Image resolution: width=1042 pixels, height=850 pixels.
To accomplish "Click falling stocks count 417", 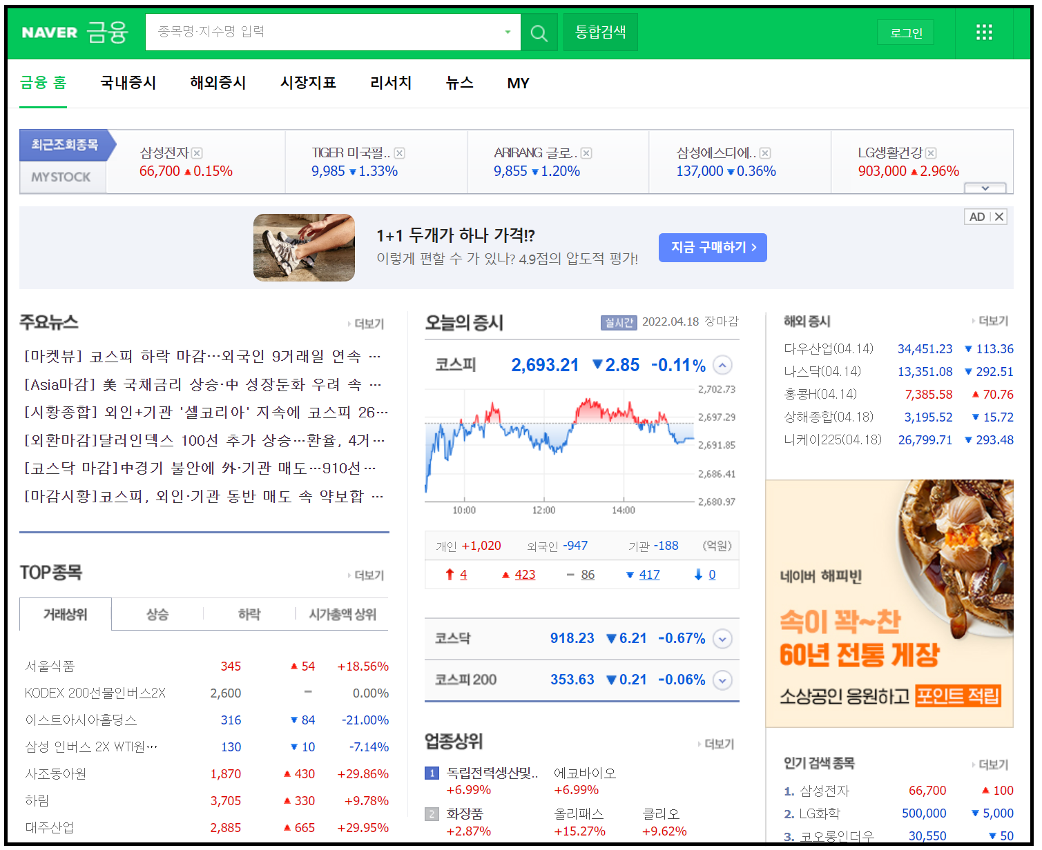I will 649,575.
